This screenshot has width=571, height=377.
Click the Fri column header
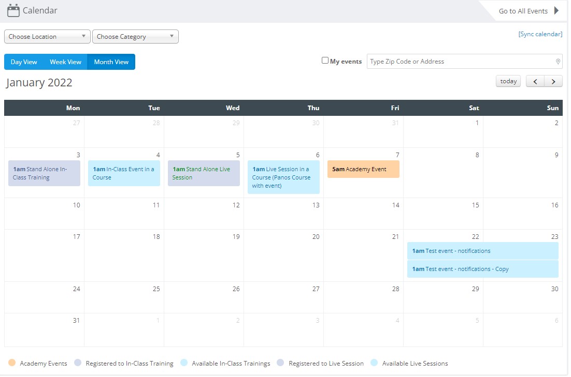(395, 108)
